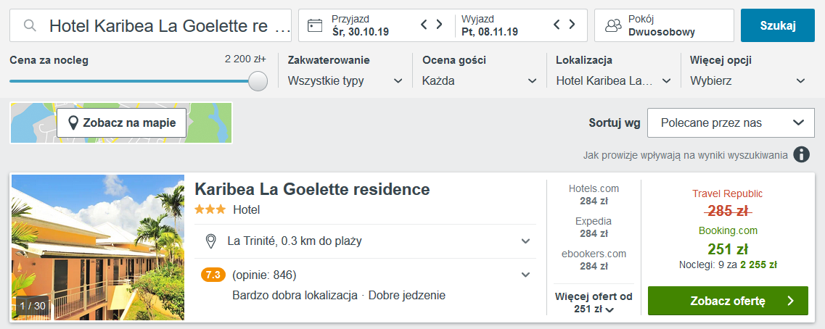Click arrow on Zobacz ofertę button
The width and height of the screenshot is (825, 329).
tap(790, 301)
